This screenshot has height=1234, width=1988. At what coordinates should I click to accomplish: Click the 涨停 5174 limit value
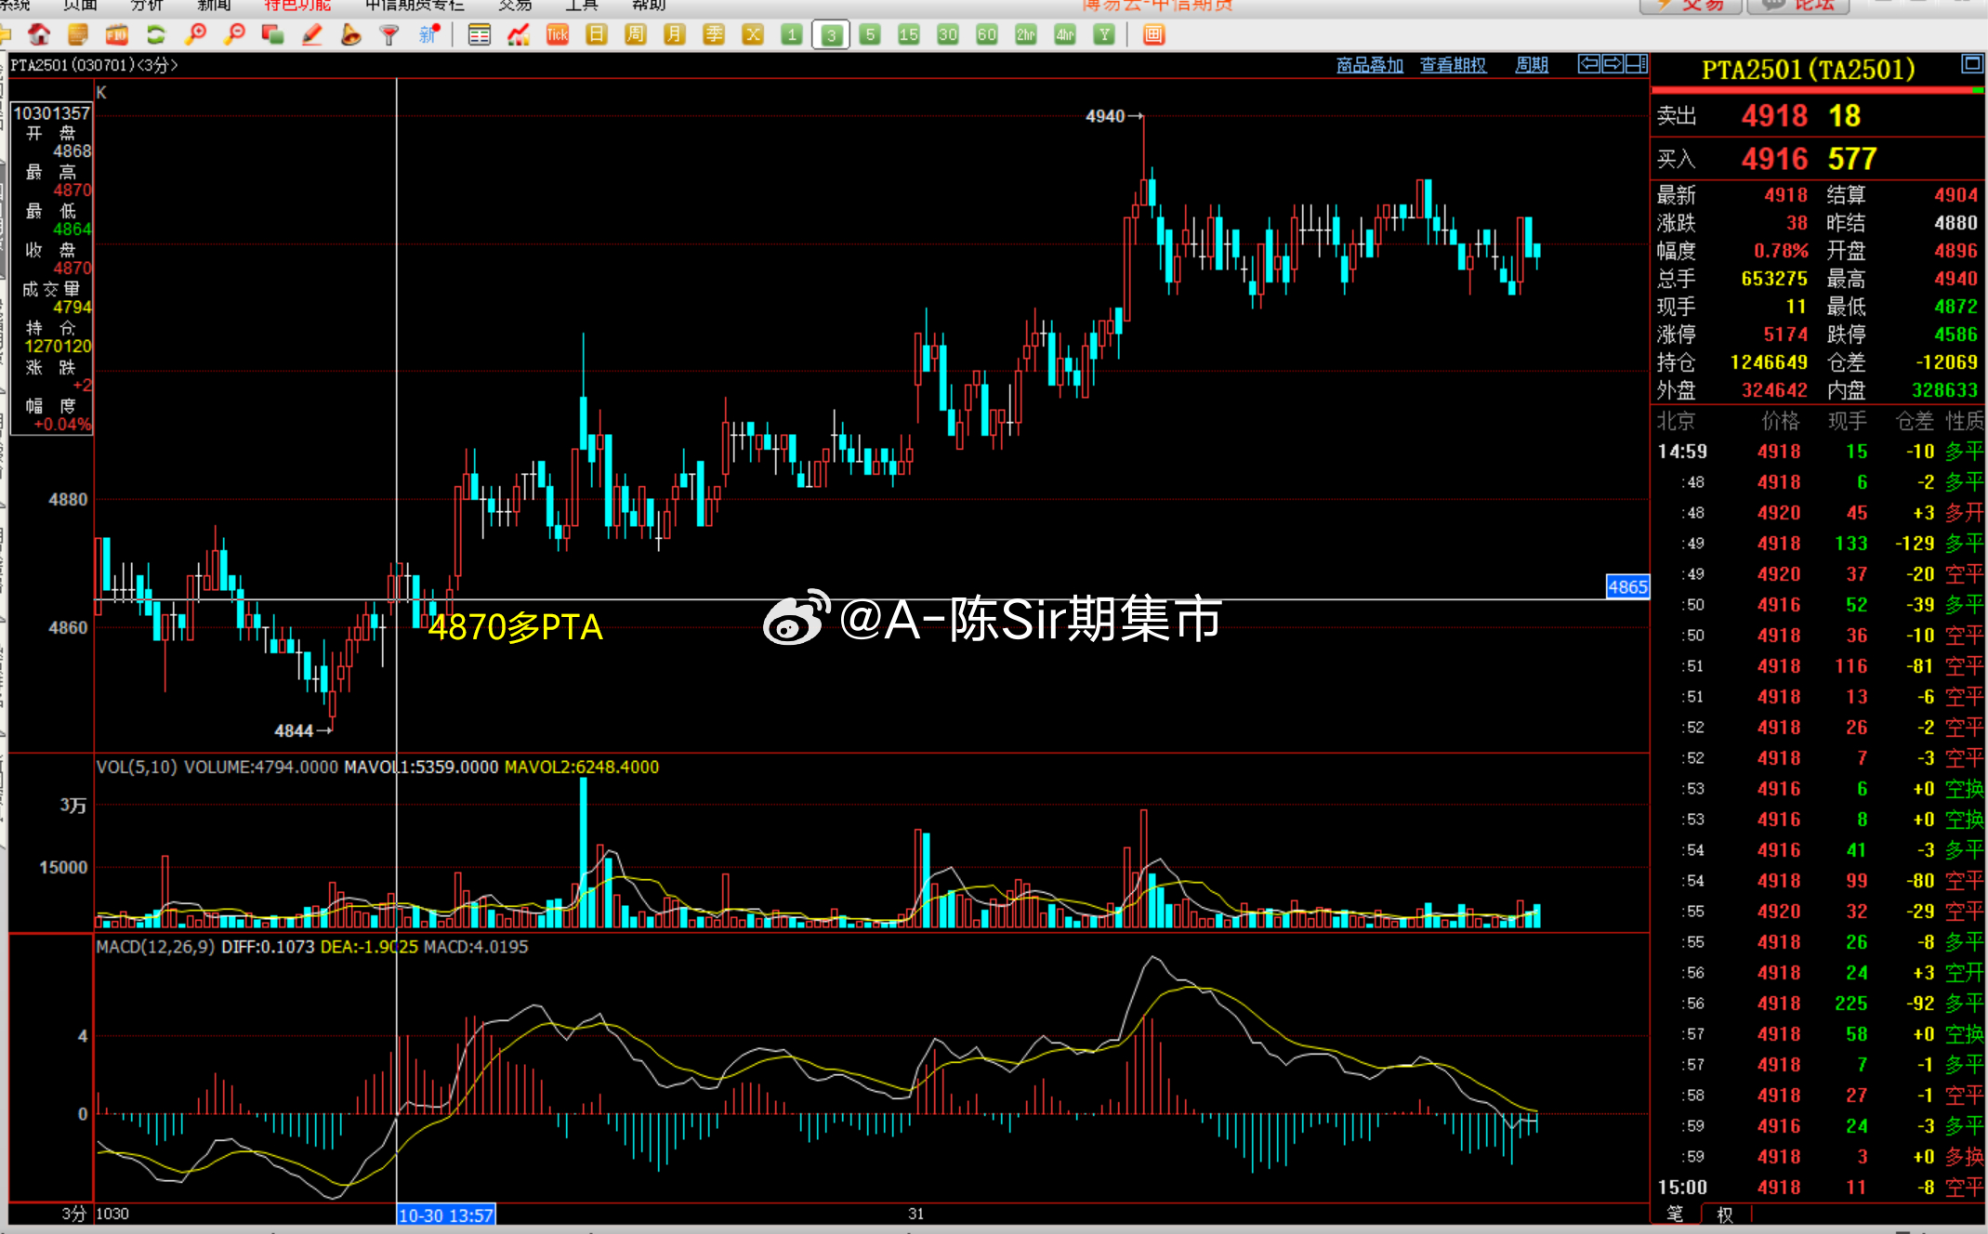click(1785, 335)
